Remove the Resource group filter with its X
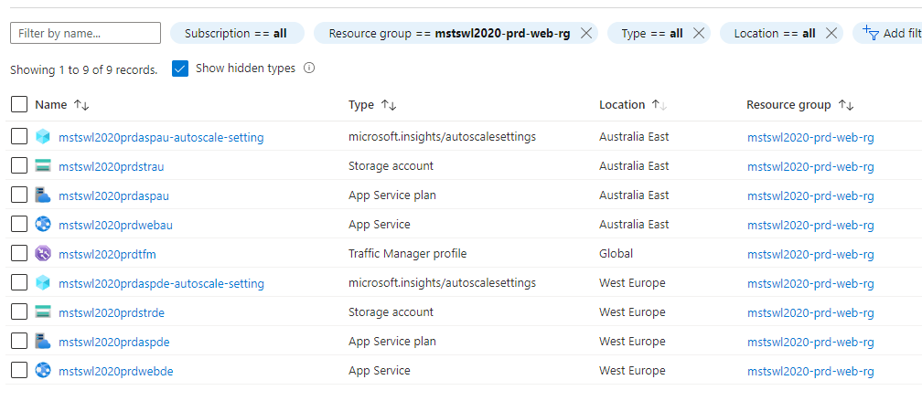 click(586, 33)
